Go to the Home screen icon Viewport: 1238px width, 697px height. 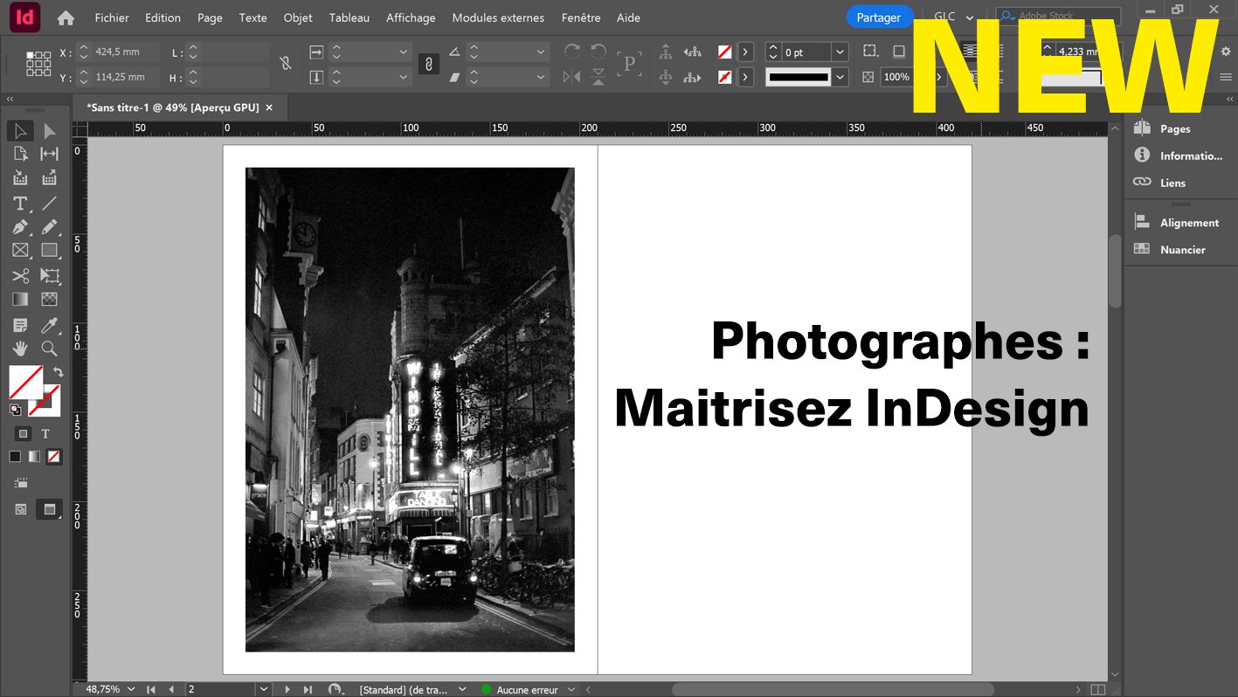coord(66,17)
